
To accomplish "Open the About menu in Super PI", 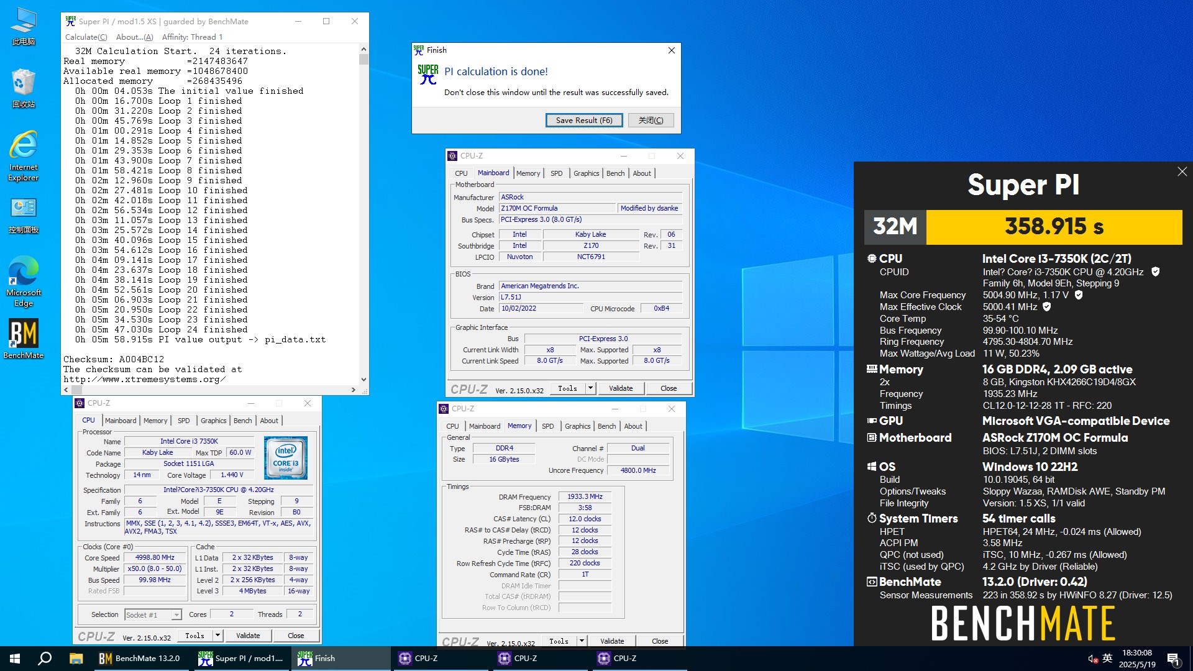I will tap(134, 37).
